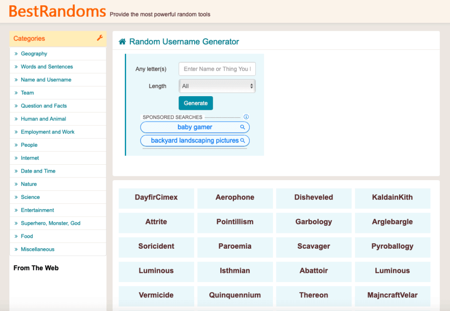The image size is (450, 311).
Task: Select the Aerophone username tile
Action: pos(235,198)
